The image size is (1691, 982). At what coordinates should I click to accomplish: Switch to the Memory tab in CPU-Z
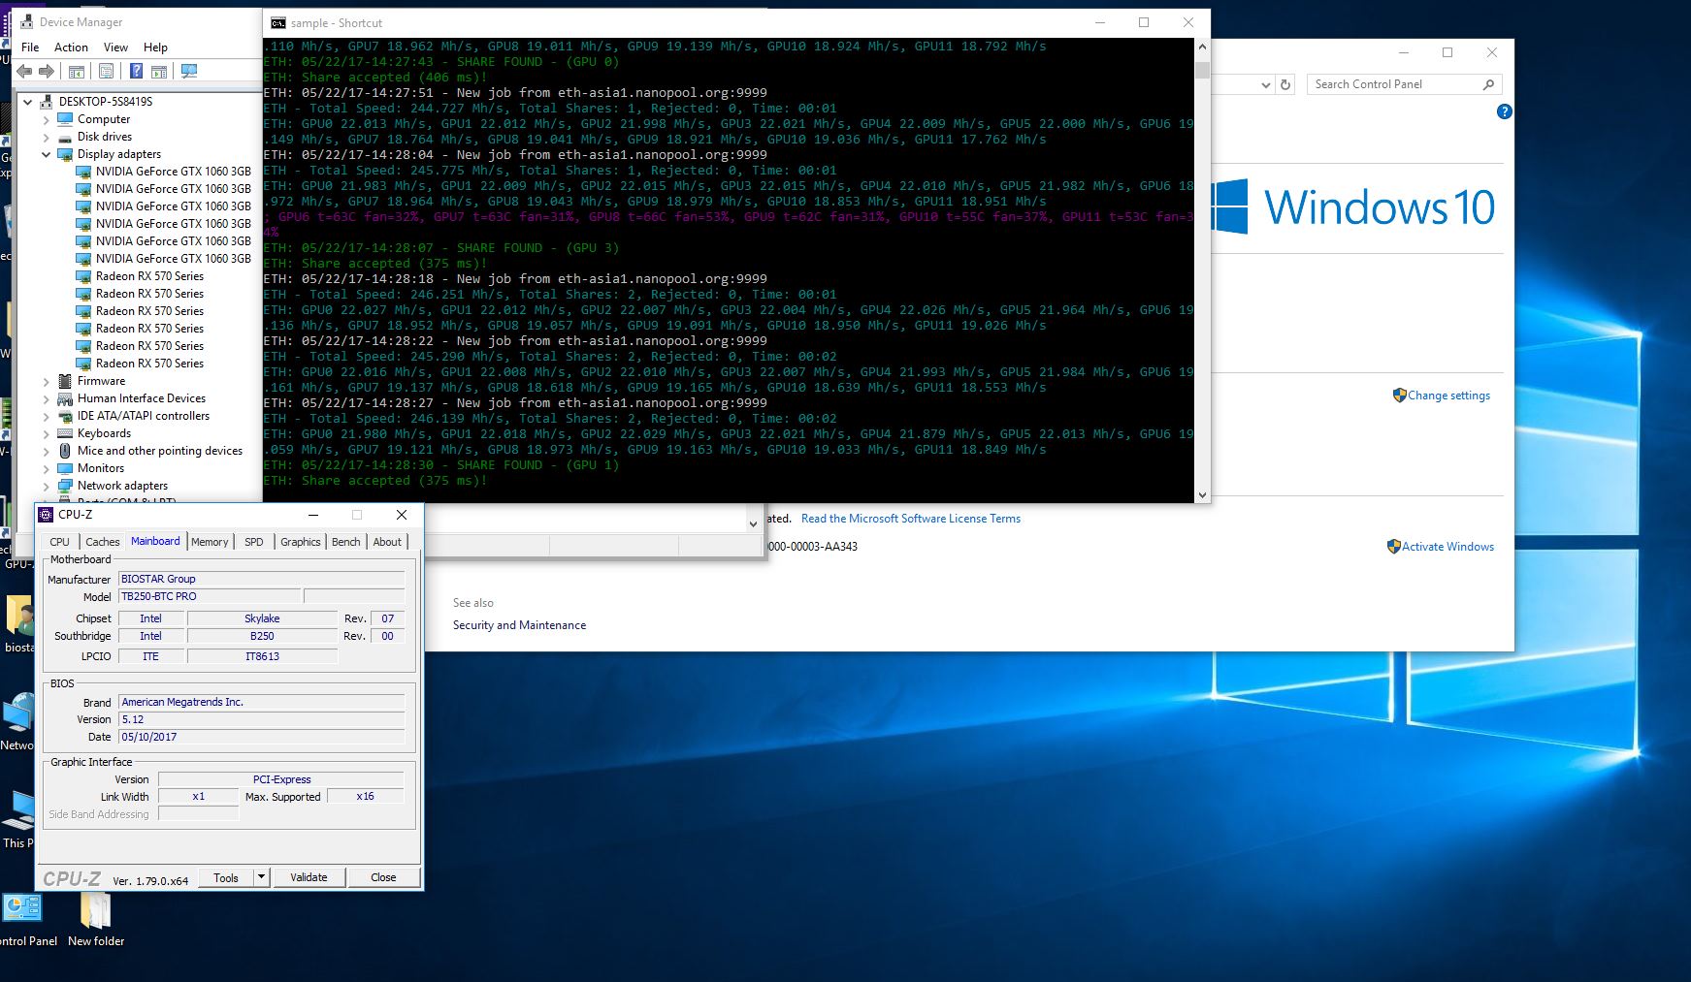pos(210,542)
